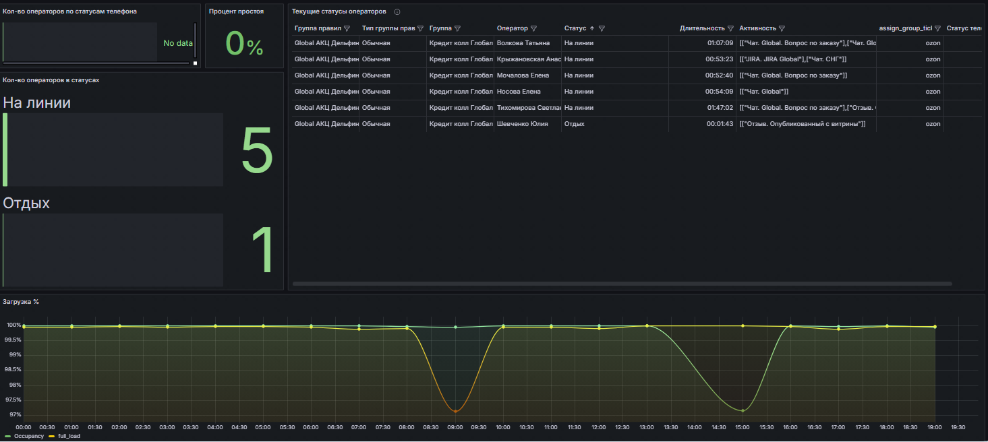The height and width of the screenshot is (442, 988).
Task: Toggle sort arrow on Статус column
Action: click(x=592, y=28)
